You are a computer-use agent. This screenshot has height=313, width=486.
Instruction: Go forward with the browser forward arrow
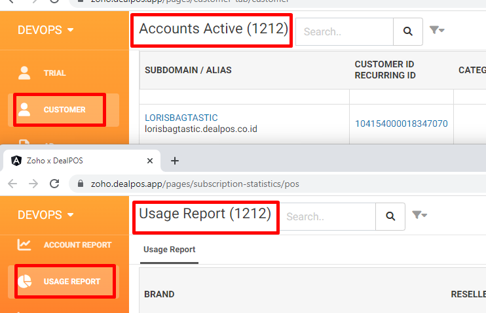33,184
